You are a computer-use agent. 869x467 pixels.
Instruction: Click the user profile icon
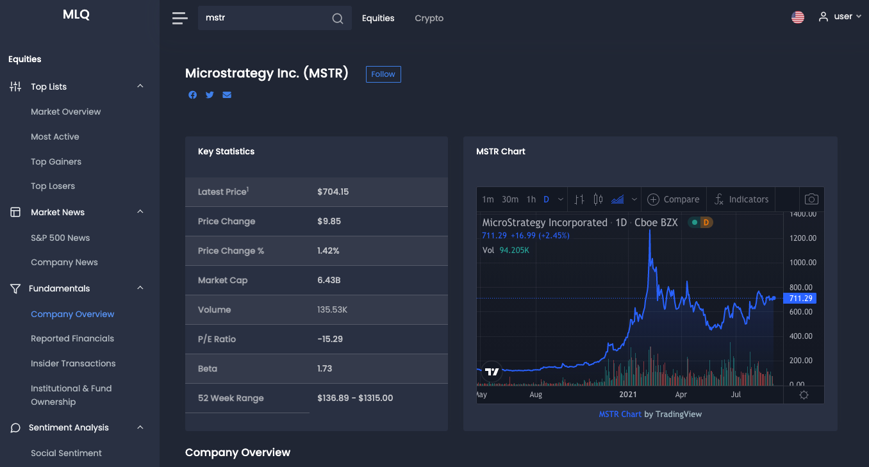[823, 17]
